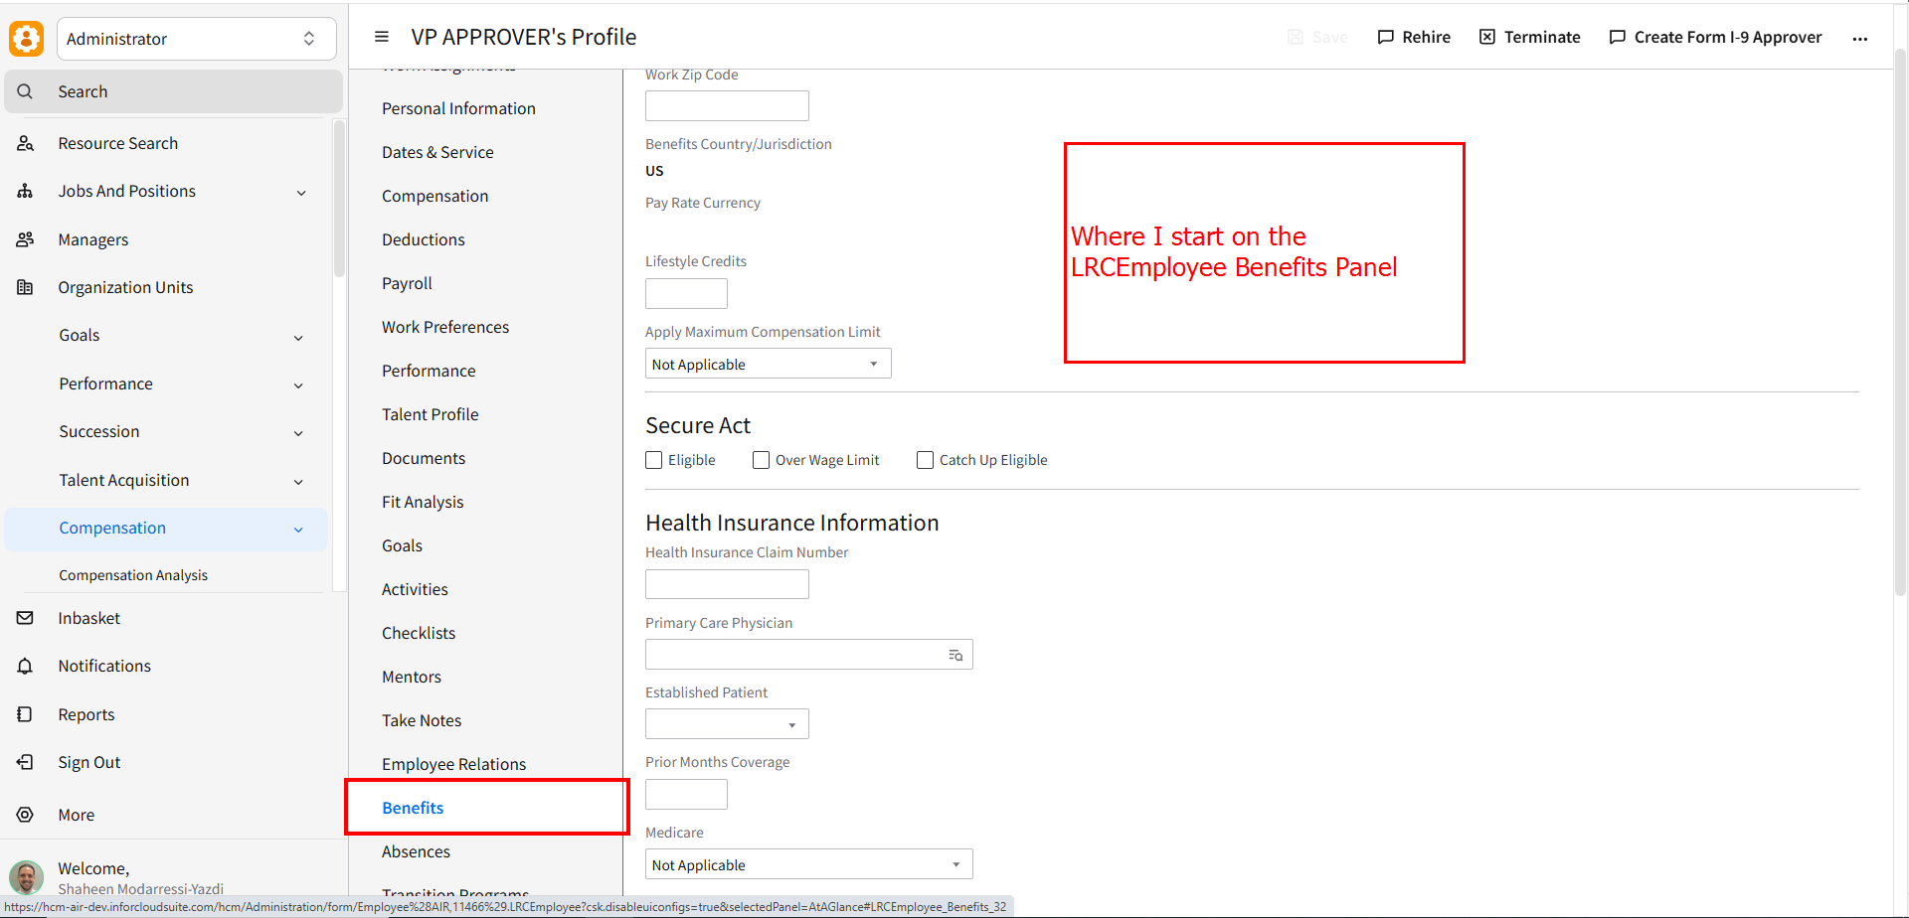This screenshot has width=1909, height=918.
Task: Click the Resource Search link
Action: click(x=118, y=143)
